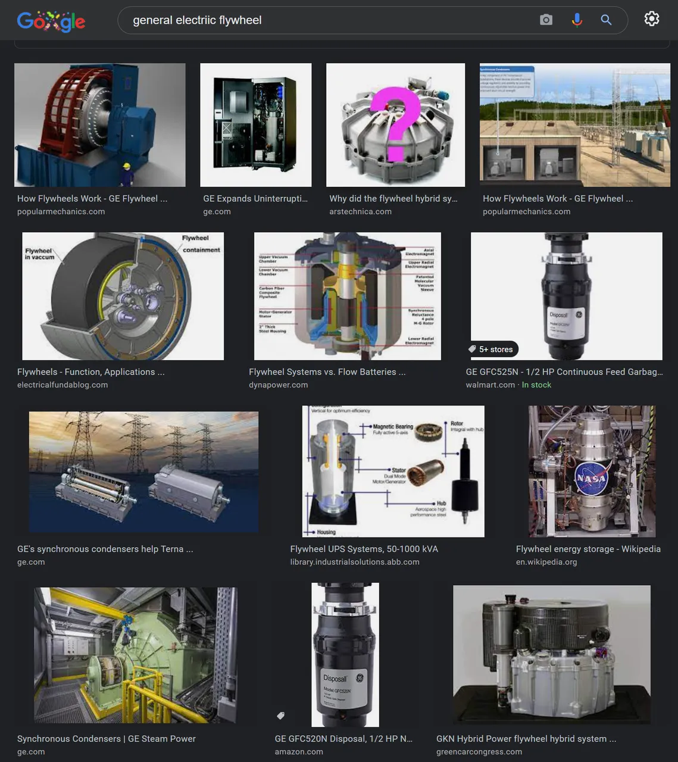Click the Google logo
The height and width of the screenshot is (762, 678).
click(51, 21)
